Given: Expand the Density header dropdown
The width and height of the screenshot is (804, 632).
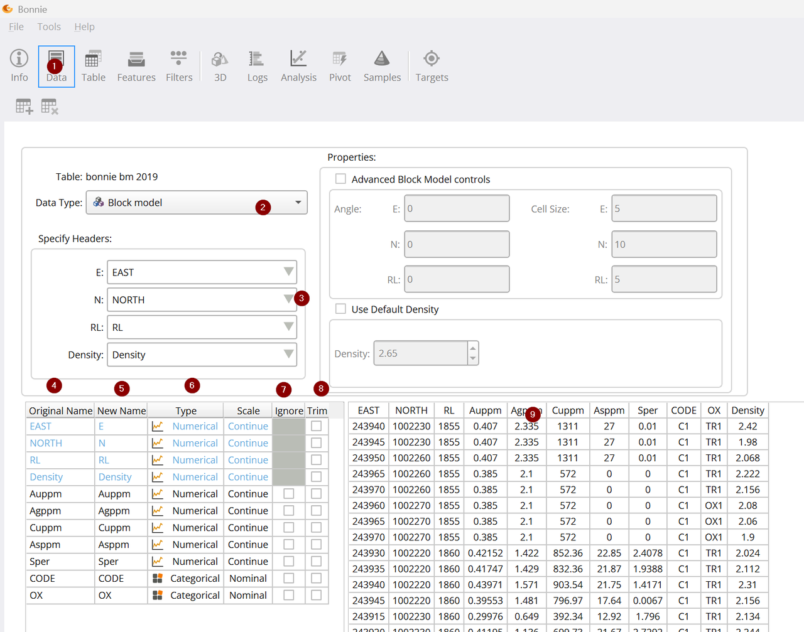Looking at the screenshot, I should tap(202, 355).
